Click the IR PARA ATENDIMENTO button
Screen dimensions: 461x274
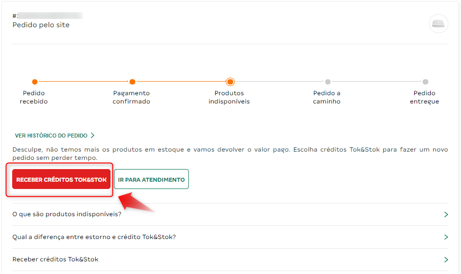point(151,179)
